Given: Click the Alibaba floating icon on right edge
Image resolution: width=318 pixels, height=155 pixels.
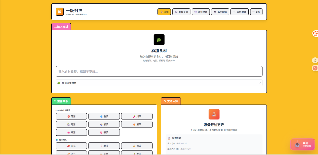Looking at the screenshot, I should (x=315, y=33).
